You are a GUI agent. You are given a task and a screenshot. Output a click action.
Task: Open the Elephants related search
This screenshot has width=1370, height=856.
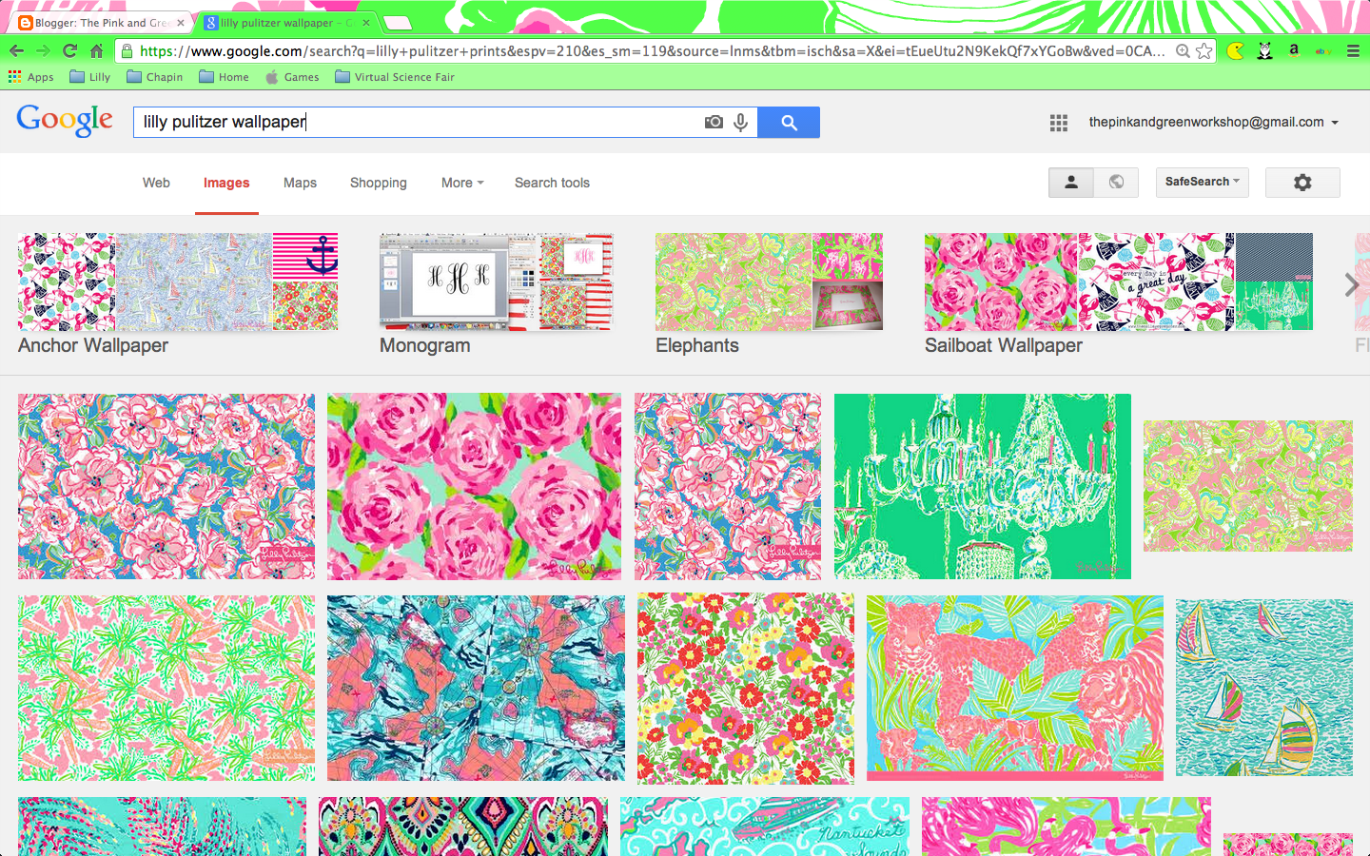click(769, 295)
